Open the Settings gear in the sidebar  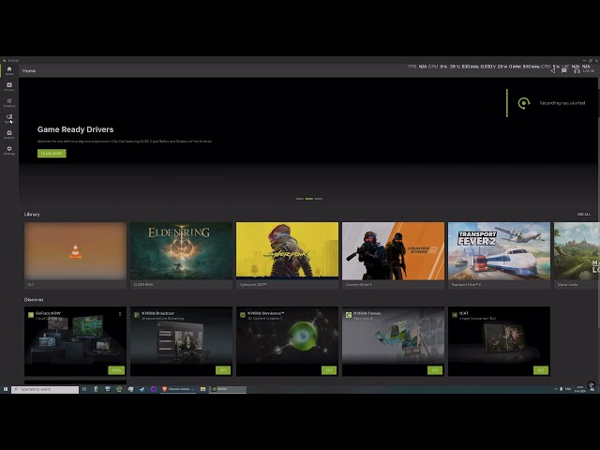(x=9, y=150)
